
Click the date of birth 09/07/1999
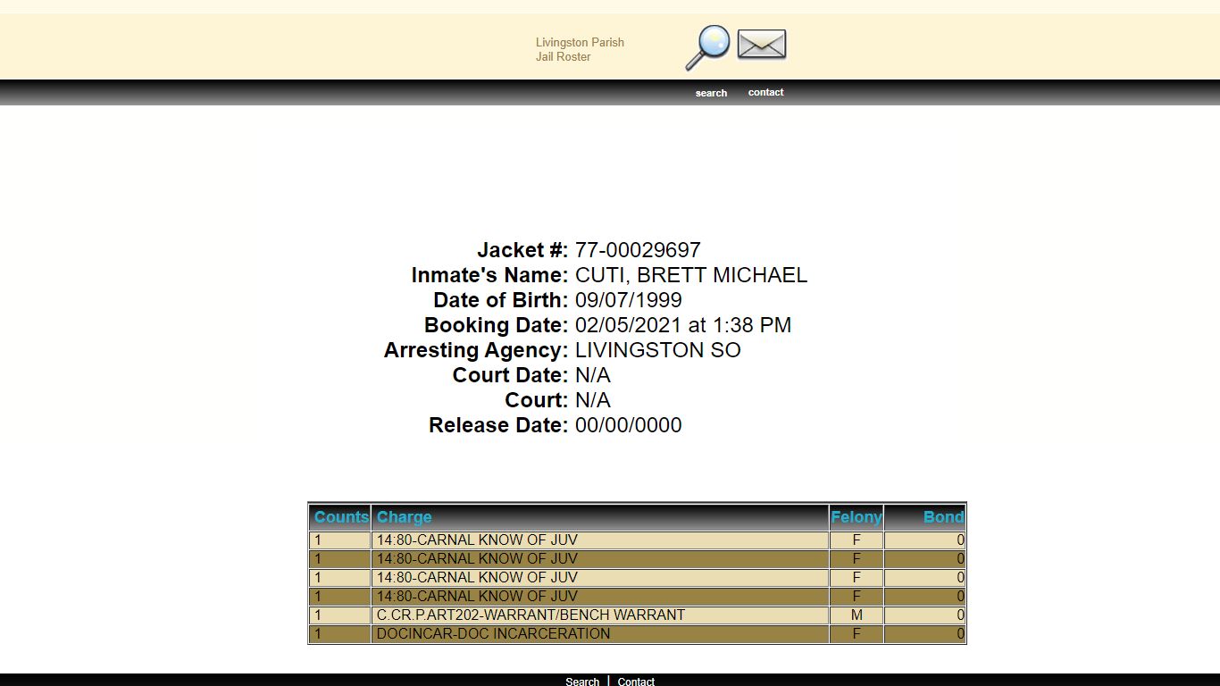629,300
